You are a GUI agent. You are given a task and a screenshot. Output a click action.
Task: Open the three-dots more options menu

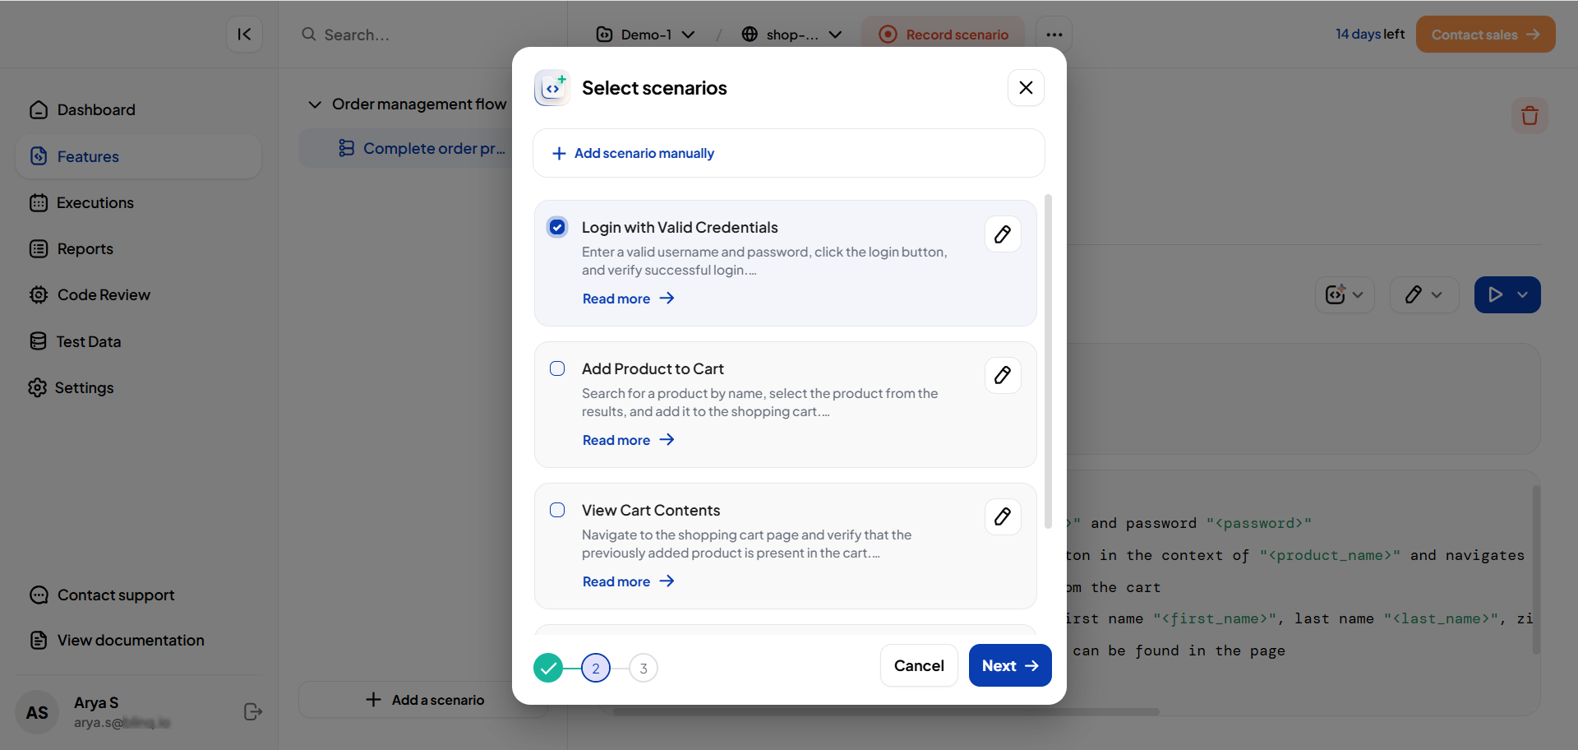[1054, 35]
